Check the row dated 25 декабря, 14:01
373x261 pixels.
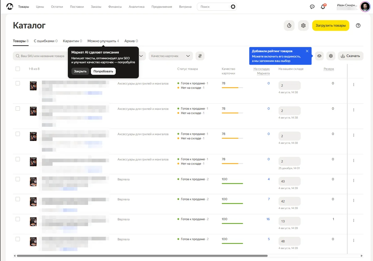click(18, 159)
